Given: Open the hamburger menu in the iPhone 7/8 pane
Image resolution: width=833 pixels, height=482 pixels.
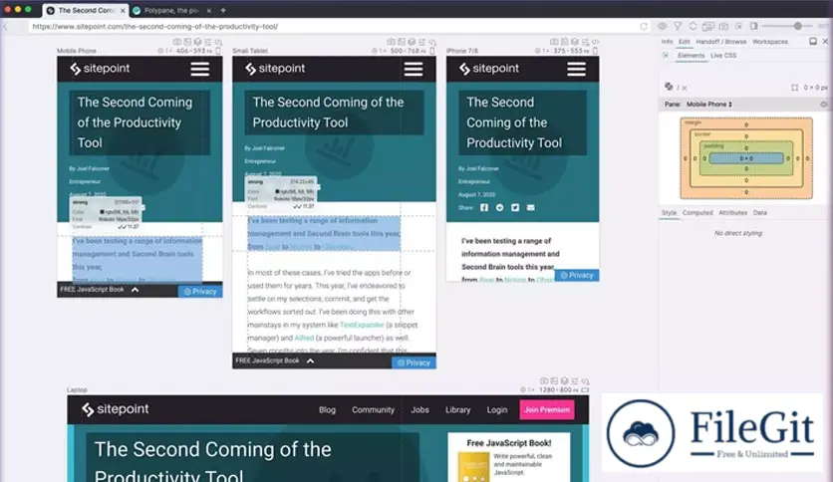Looking at the screenshot, I should 576,69.
